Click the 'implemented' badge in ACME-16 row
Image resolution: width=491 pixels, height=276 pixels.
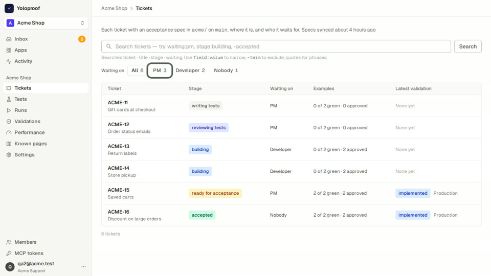(413, 215)
